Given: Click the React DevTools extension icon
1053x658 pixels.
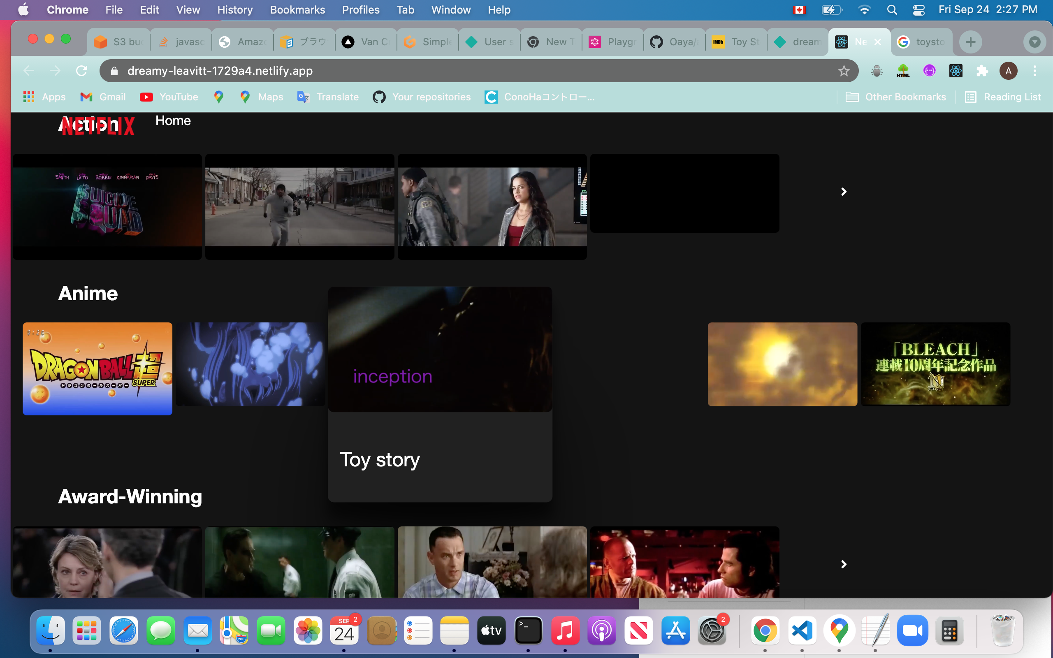Looking at the screenshot, I should (x=956, y=70).
